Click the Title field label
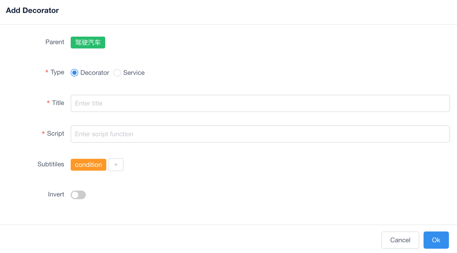Image resolution: width=457 pixels, height=253 pixels. [58, 103]
